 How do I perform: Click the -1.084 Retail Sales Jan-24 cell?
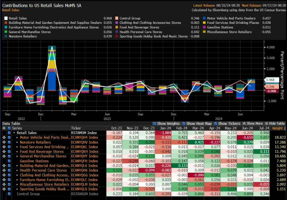pos(163,133)
